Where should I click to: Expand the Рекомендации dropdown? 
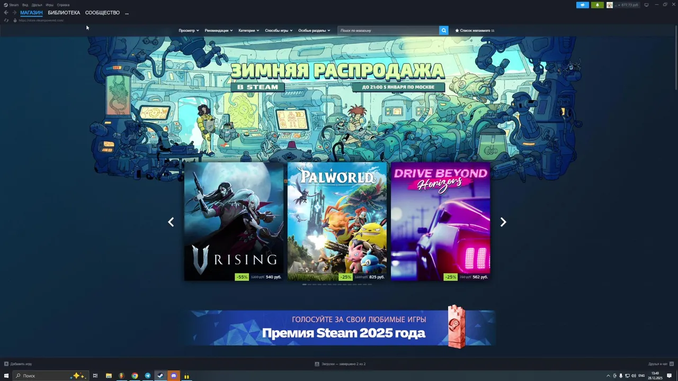(x=219, y=31)
